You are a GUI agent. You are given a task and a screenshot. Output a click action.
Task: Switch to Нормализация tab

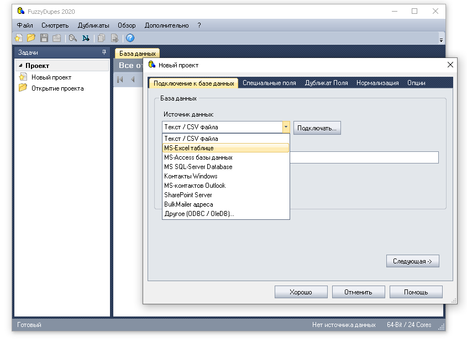(377, 83)
